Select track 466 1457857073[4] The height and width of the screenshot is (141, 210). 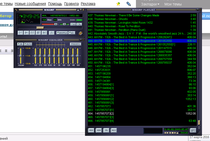[x=142, y=121]
